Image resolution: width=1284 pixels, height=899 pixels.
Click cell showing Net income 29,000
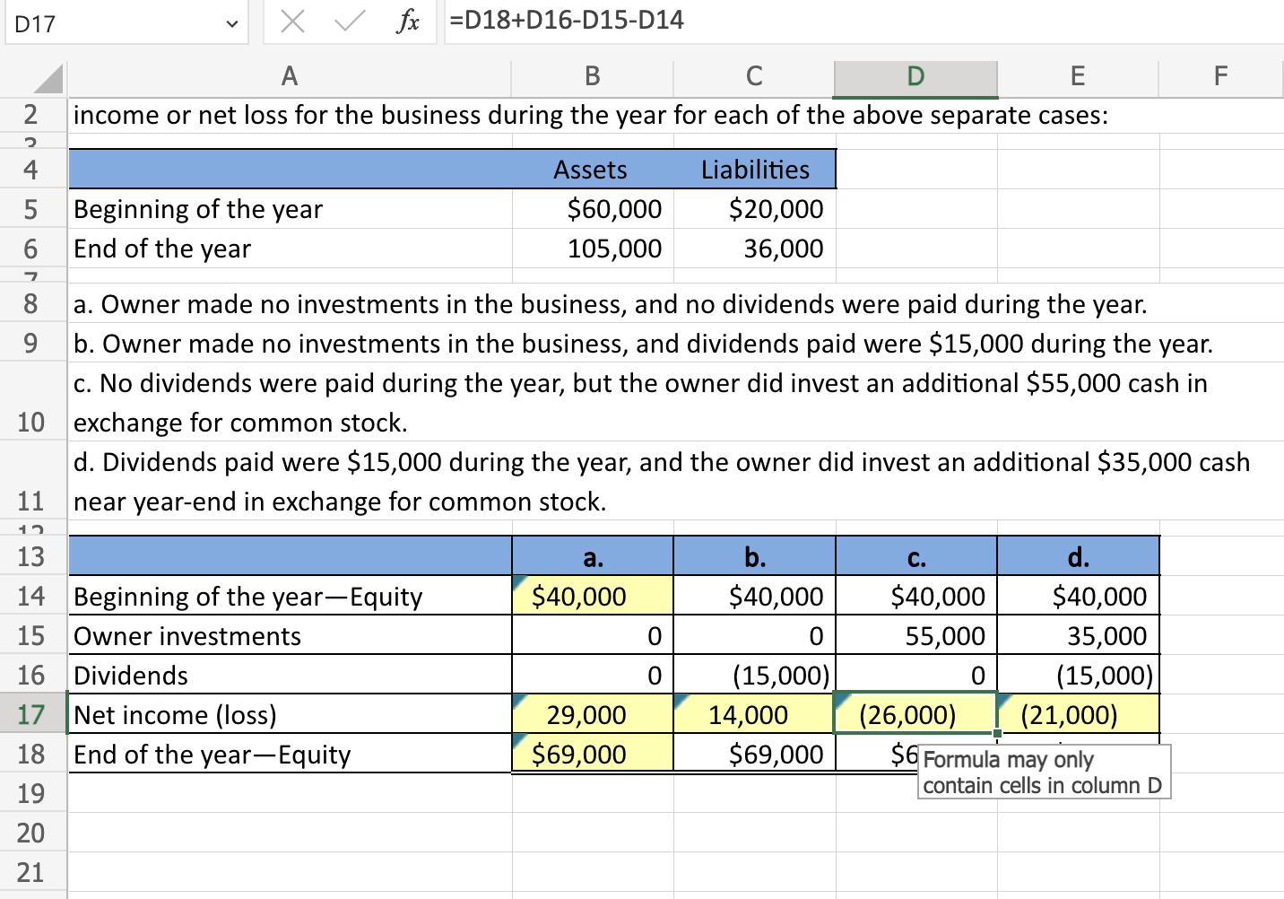tap(592, 714)
